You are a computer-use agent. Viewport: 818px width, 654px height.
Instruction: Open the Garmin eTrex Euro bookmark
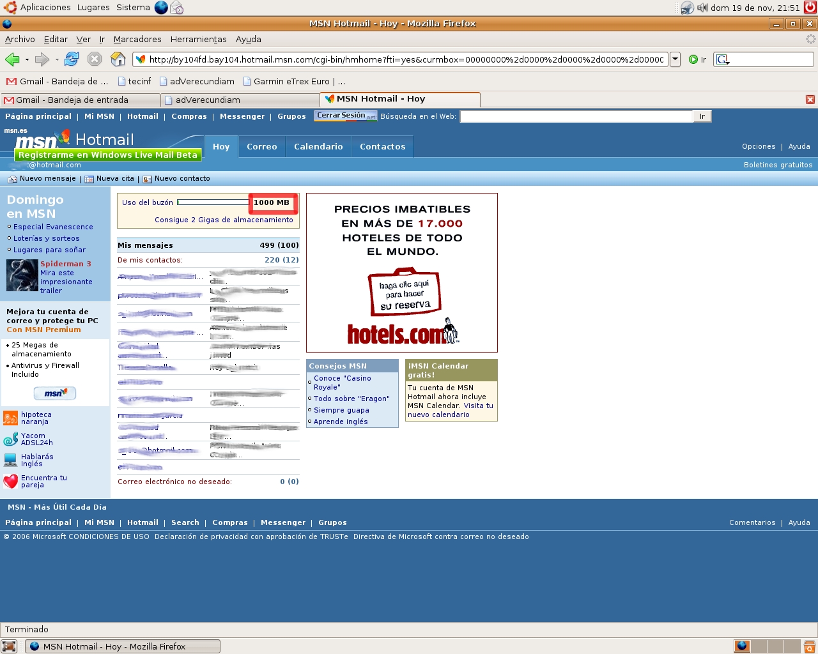294,81
